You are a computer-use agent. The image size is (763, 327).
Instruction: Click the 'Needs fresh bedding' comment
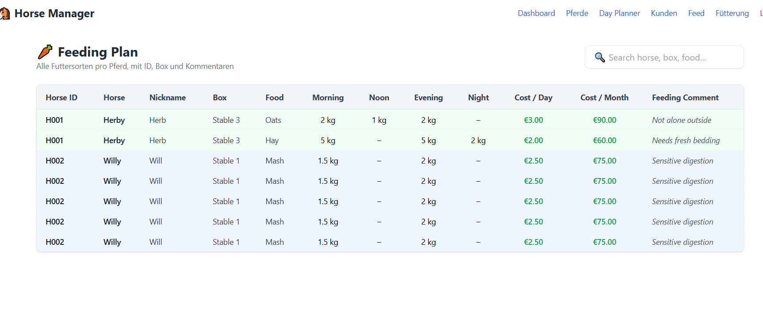point(686,141)
